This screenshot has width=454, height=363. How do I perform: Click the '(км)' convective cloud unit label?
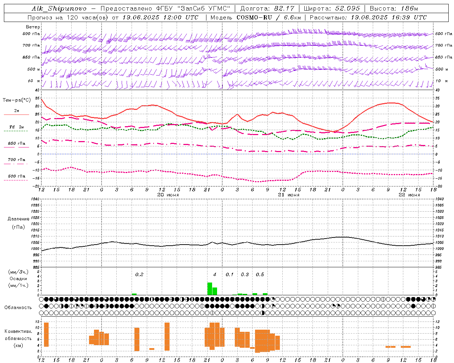click(18, 345)
